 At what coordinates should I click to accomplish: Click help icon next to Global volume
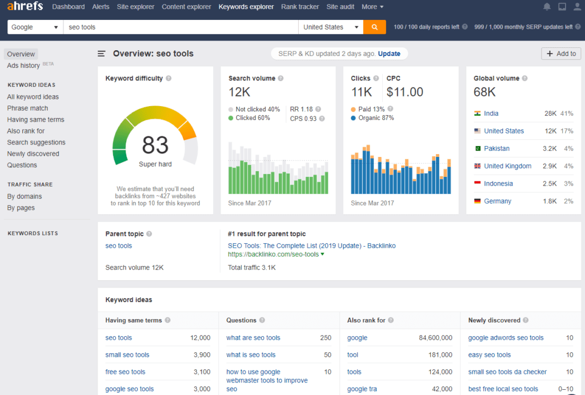pos(524,78)
